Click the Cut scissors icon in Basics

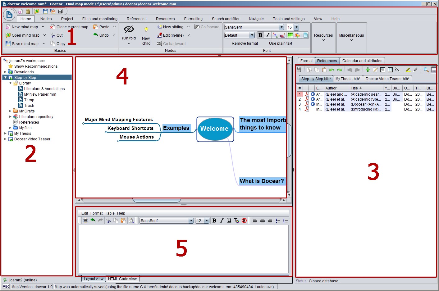coord(53,35)
